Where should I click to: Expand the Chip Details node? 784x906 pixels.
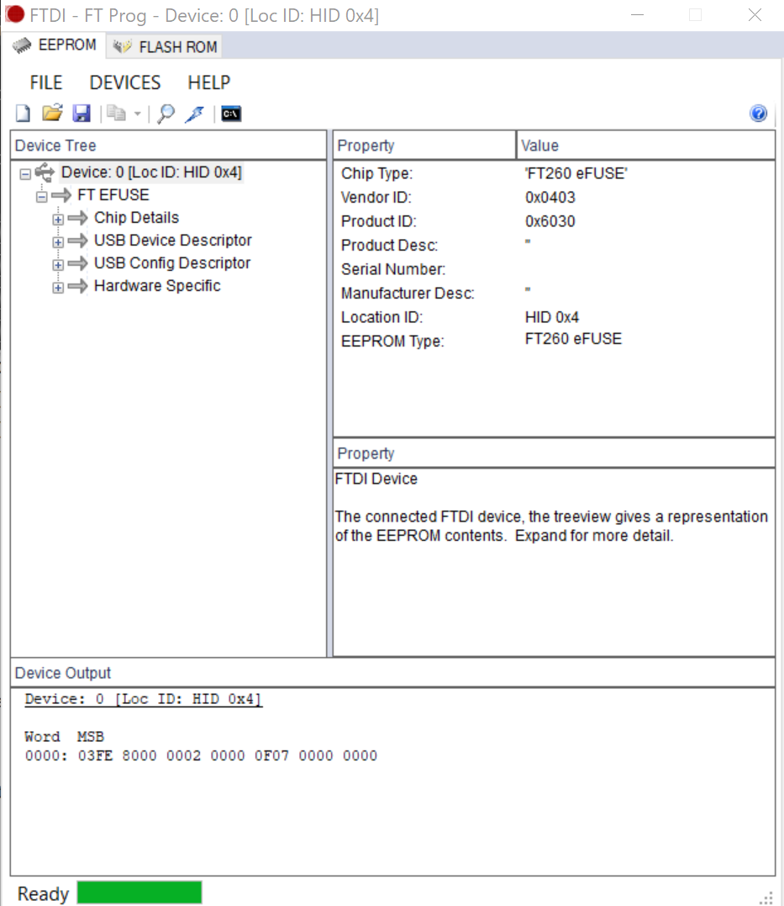click(58, 219)
